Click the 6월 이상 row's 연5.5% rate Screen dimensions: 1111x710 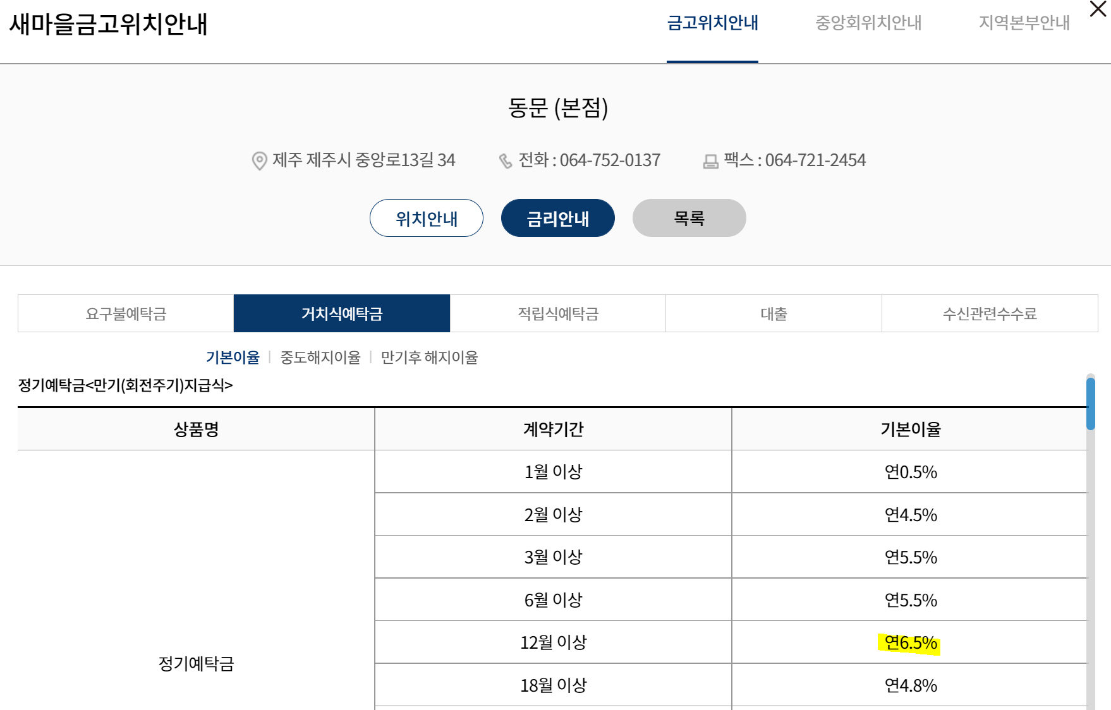tap(911, 601)
